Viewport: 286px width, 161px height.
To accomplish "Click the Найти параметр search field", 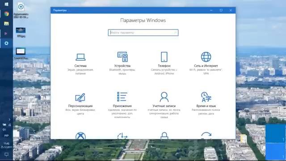I will [x=143, y=33].
